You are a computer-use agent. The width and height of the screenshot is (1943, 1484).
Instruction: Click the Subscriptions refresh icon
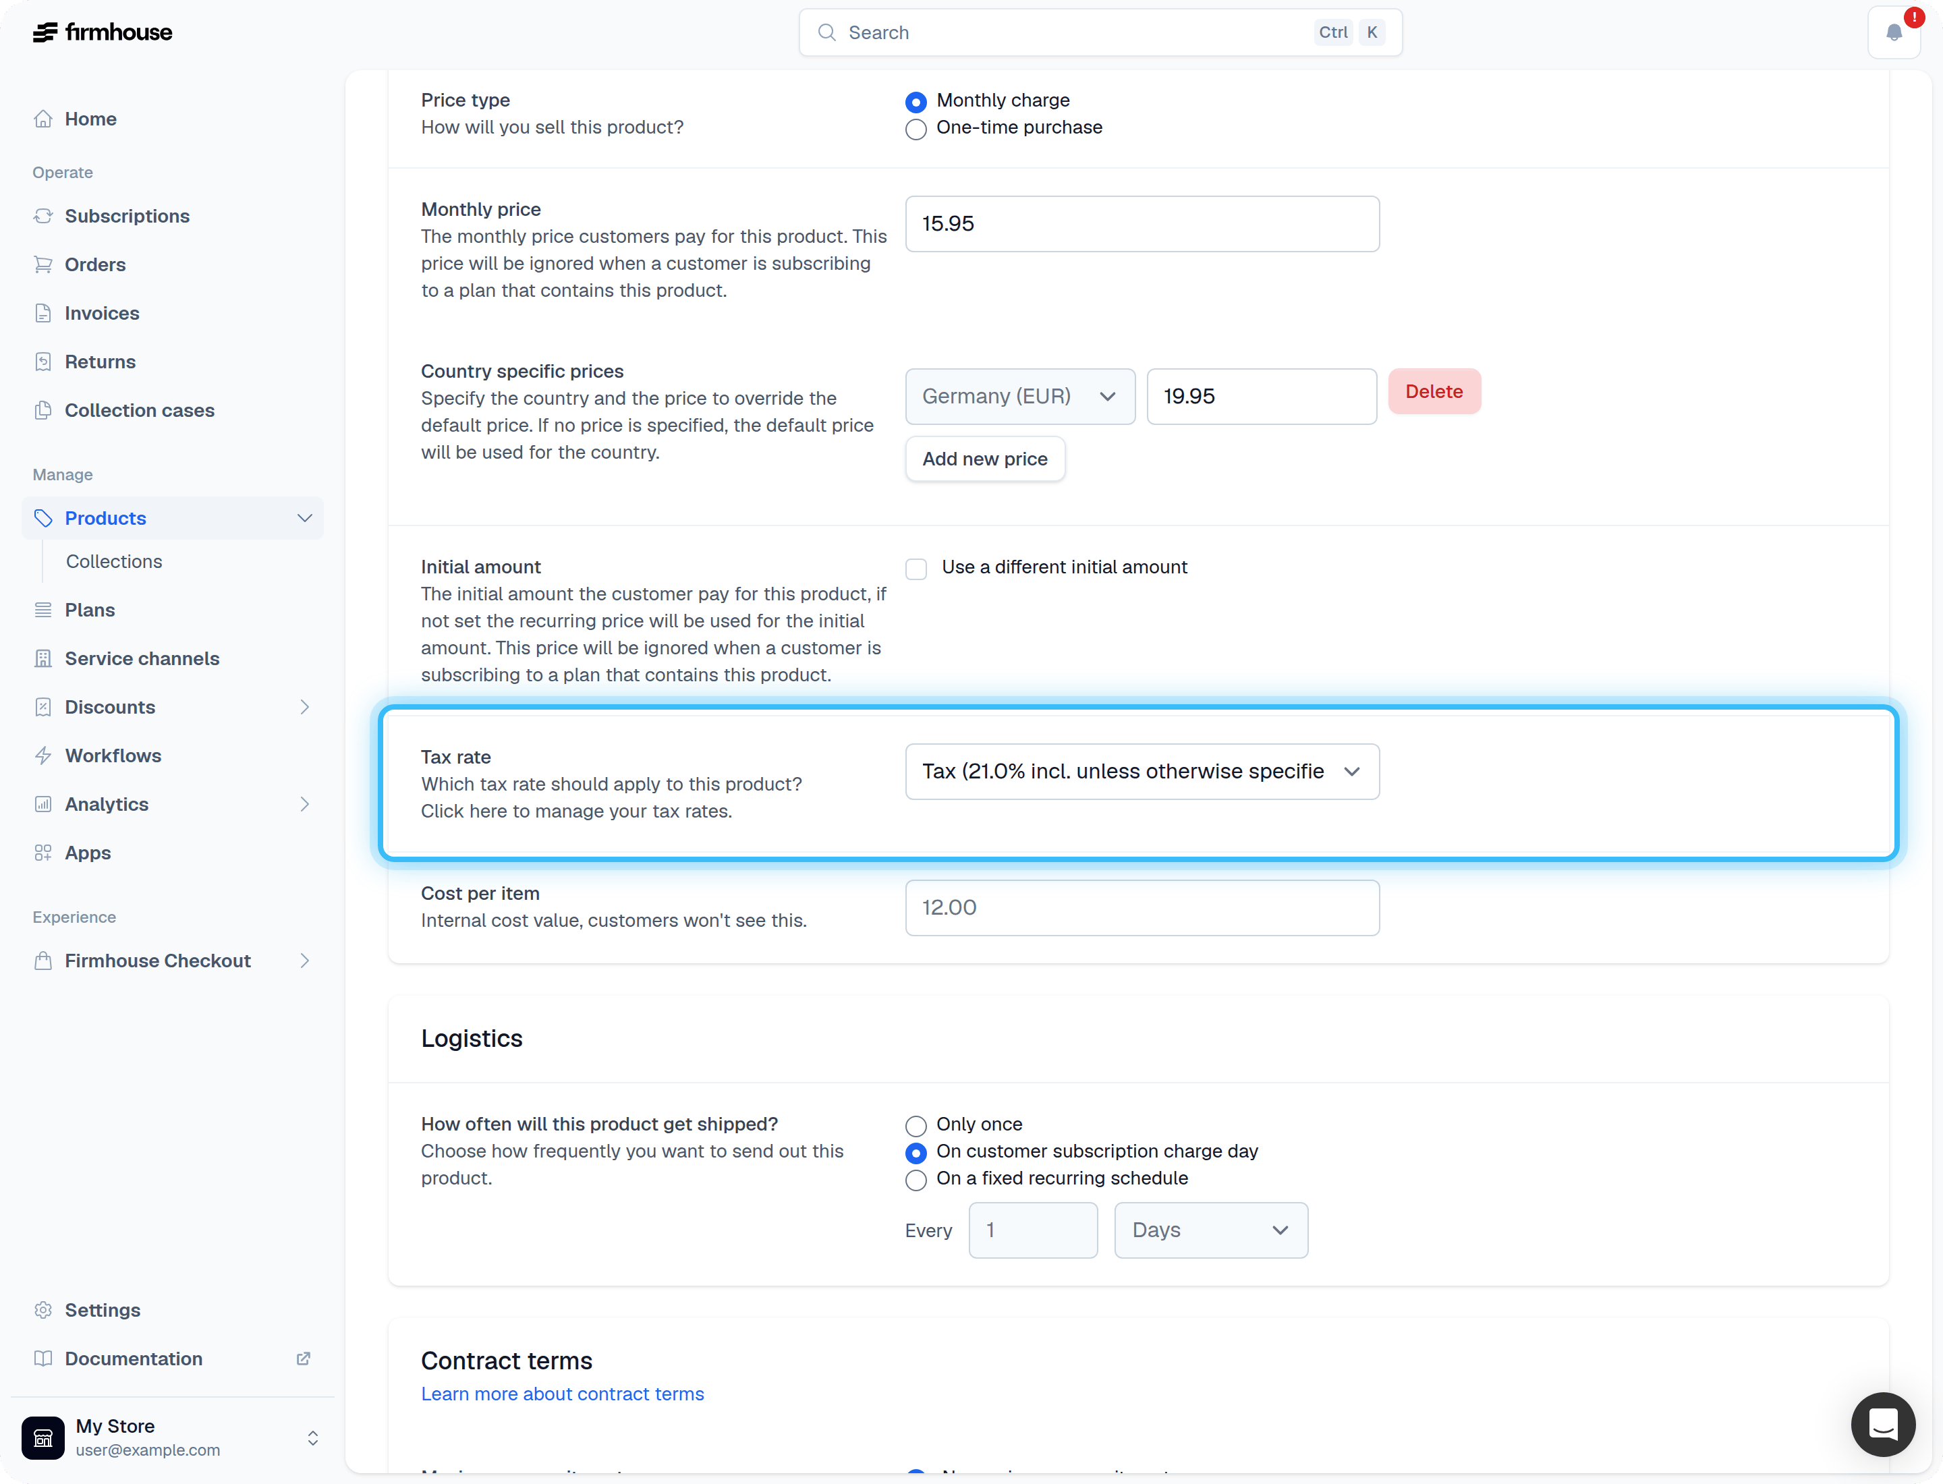[x=43, y=216]
